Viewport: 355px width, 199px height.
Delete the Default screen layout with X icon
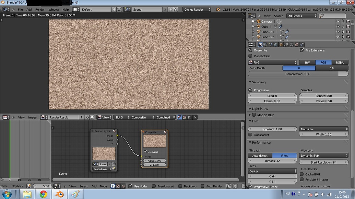click(119, 9)
